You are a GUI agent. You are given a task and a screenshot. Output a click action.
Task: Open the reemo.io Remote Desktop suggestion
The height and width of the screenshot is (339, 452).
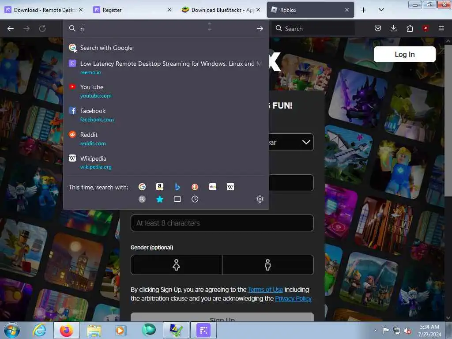tap(166, 68)
